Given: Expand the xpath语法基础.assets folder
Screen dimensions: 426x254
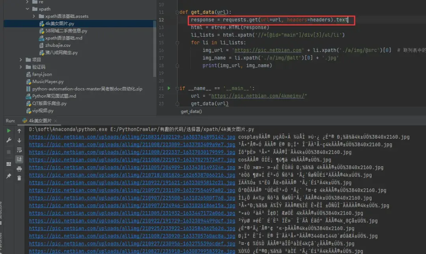Looking at the screenshot, I should coord(34,16).
